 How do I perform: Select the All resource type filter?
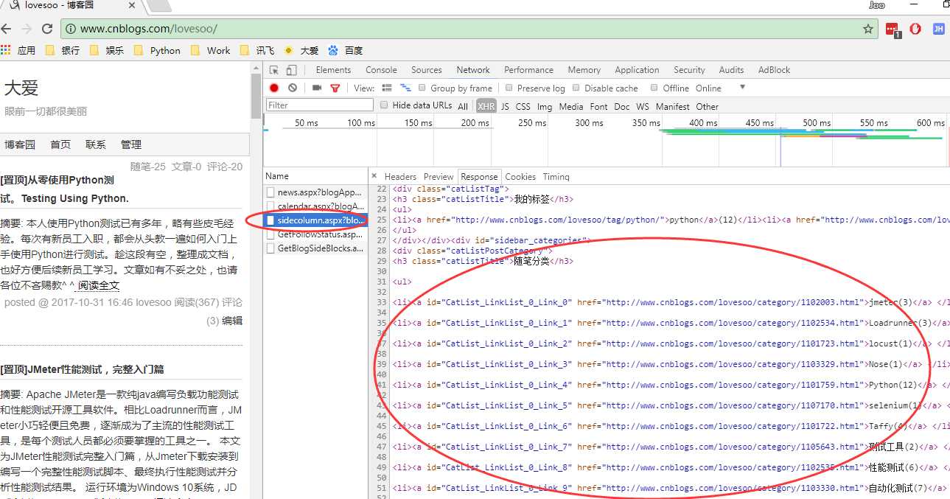(463, 106)
